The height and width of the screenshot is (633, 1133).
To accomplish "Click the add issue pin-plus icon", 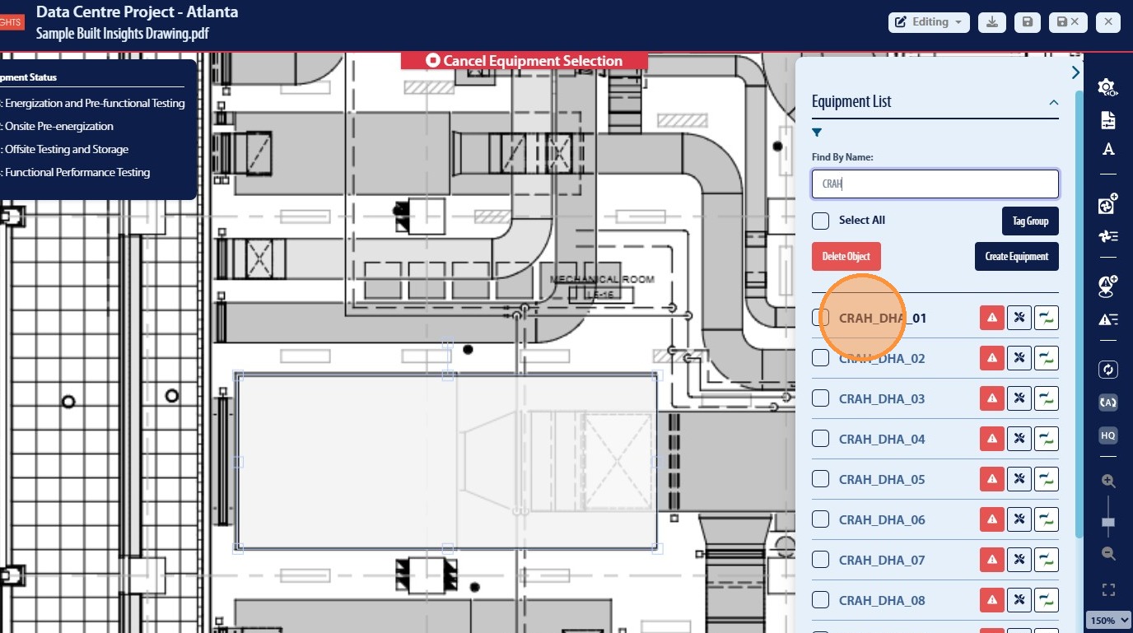I will pyautogui.click(x=1108, y=286).
